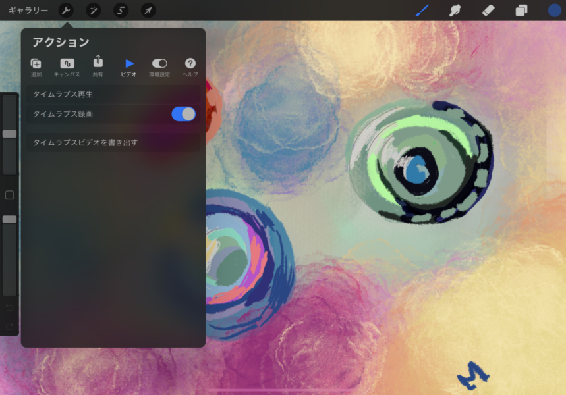Switch to the キャンバス tab

(x=67, y=67)
